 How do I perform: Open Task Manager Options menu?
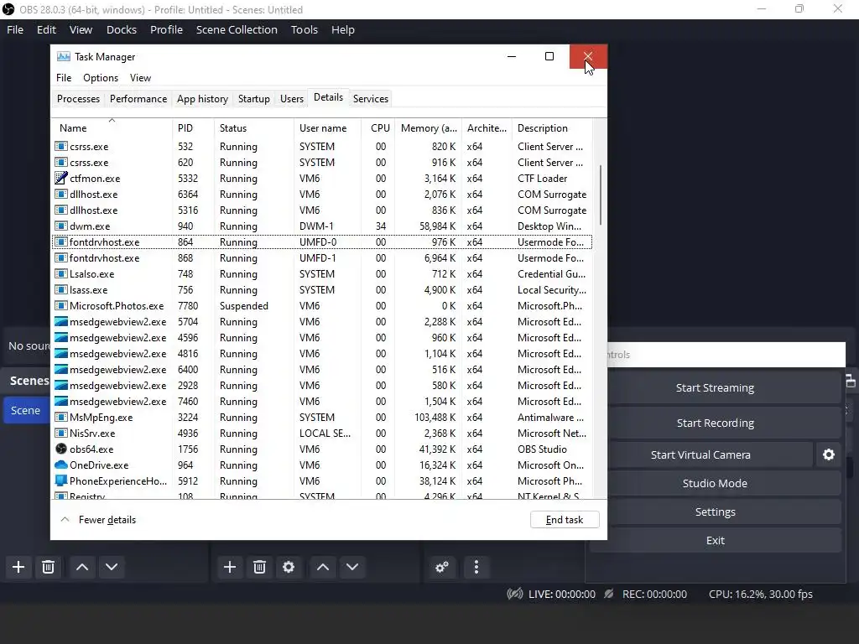(101, 78)
